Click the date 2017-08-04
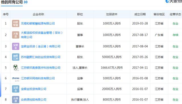 (x=140, y=46)
